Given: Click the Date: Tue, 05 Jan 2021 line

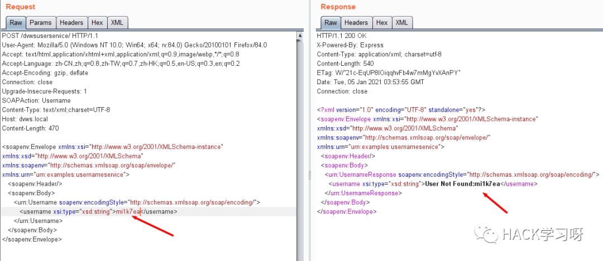Looking at the screenshot, I should pyautogui.click(x=371, y=82).
